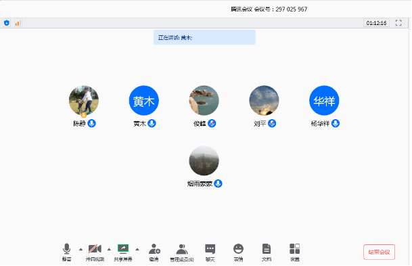The image size is (412, 266).
Task: Select 黄木's blue avatar
Action: [143, 100]
